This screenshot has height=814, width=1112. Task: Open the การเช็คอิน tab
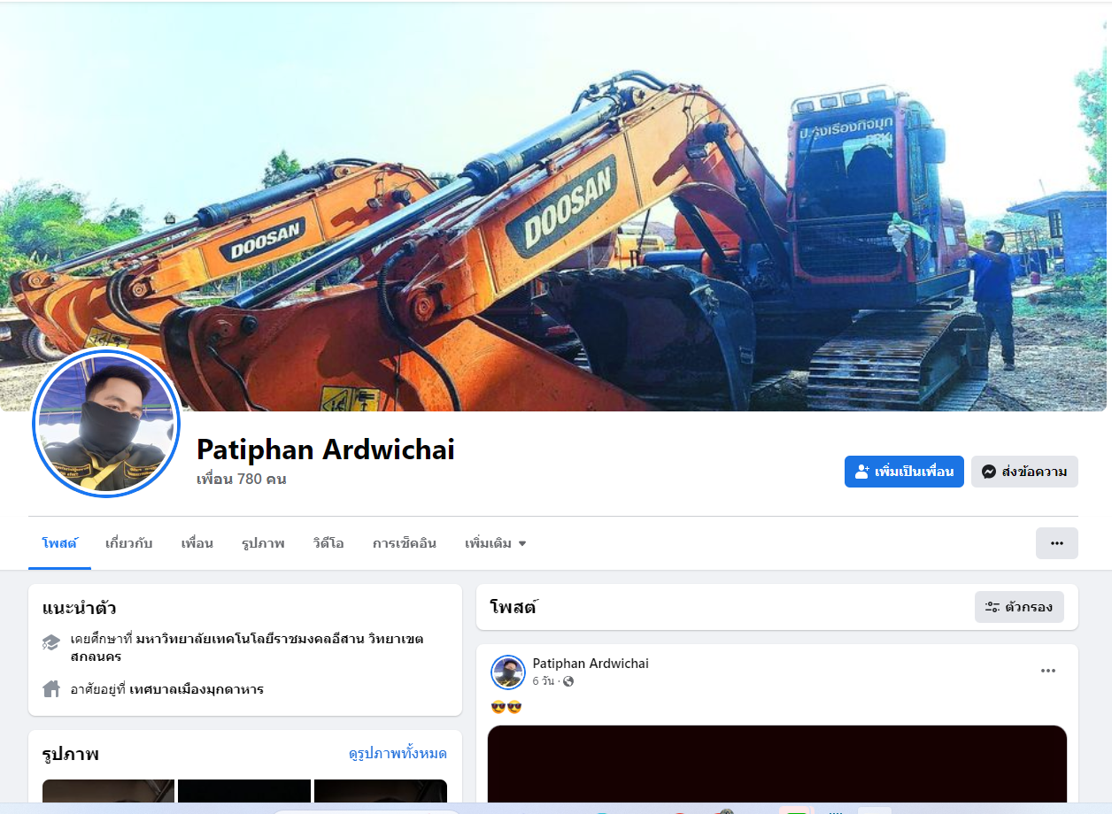405,543
